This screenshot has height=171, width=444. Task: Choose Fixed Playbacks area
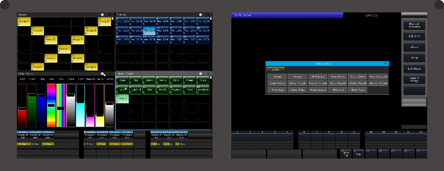point(378,77)
